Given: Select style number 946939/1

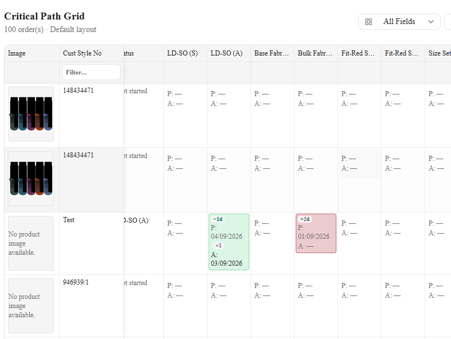Looking at the screenshot, I should point(76,282).
